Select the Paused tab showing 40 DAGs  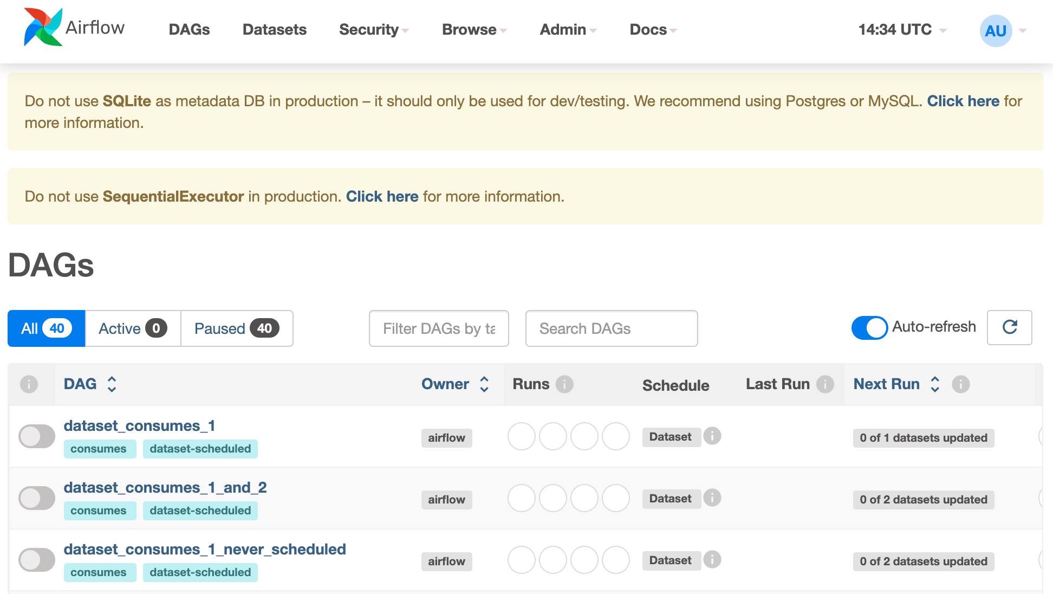click(x=236, y=328)
